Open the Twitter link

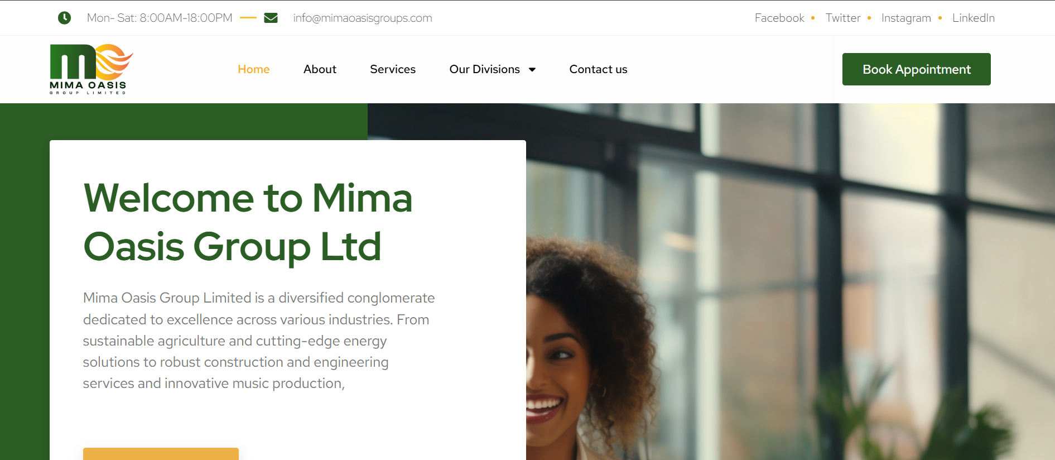tap(843, 18)
